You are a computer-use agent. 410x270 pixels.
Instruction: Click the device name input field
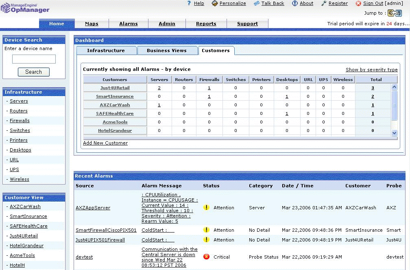(34, 59)
